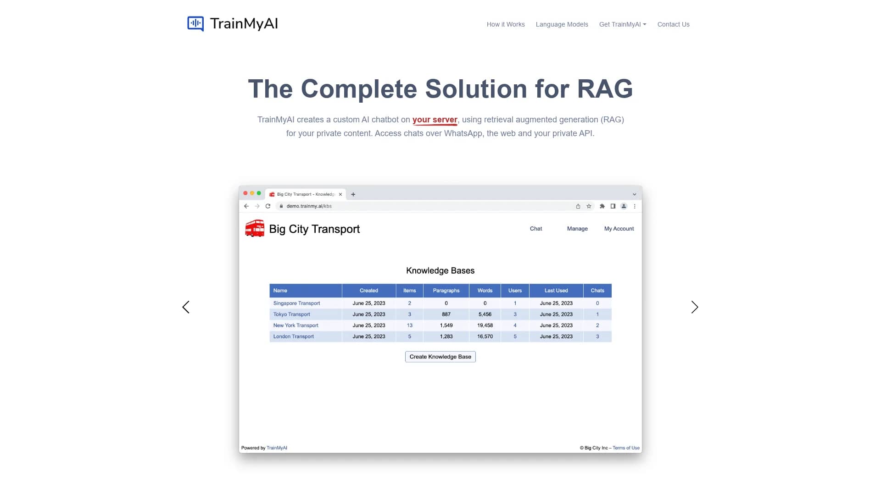Open Singapore Transport knowledge base
The height and width of the screenshot is (495, 881).
click(296, 303)
